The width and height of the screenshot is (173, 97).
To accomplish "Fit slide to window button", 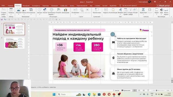I will [172, 91].
